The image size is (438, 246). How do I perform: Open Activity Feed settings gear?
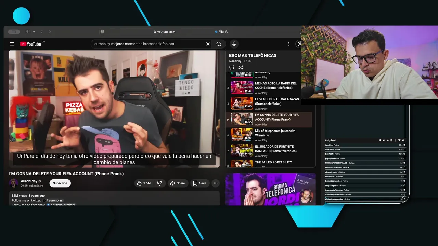click(403, 140)
